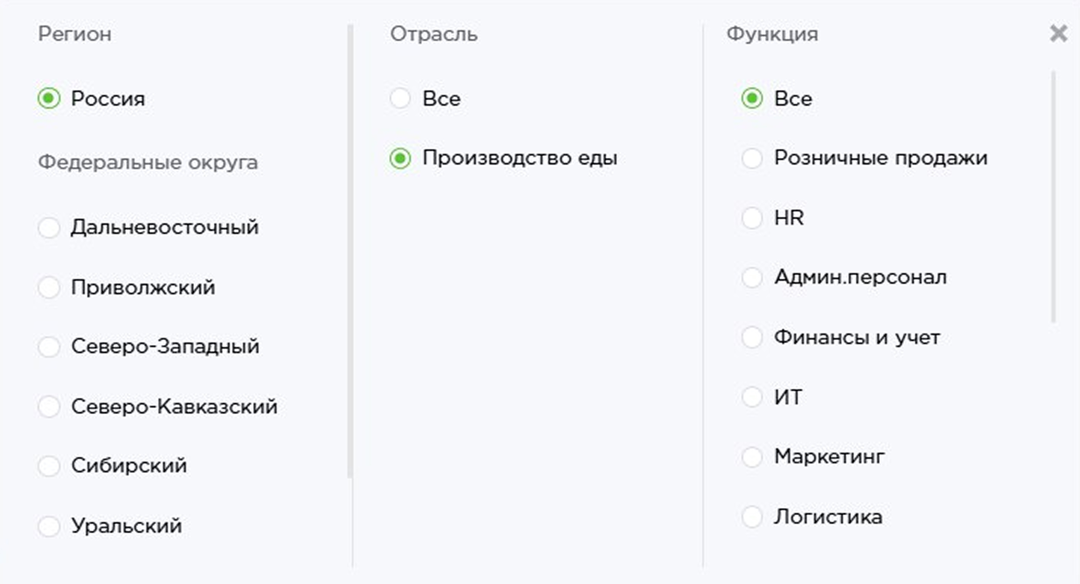Screen dimensions: 1080x584
Task: Select the Приволжский federal district
Action: click(49, 287)
